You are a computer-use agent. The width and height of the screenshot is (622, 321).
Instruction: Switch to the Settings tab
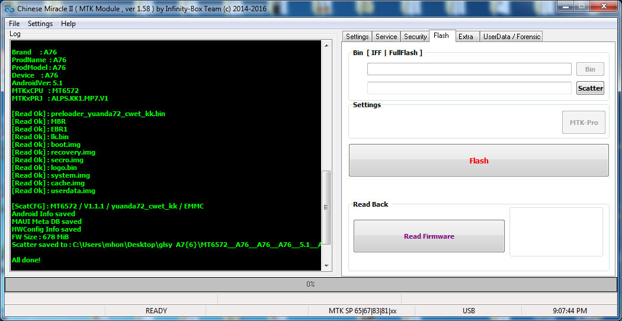357,37
